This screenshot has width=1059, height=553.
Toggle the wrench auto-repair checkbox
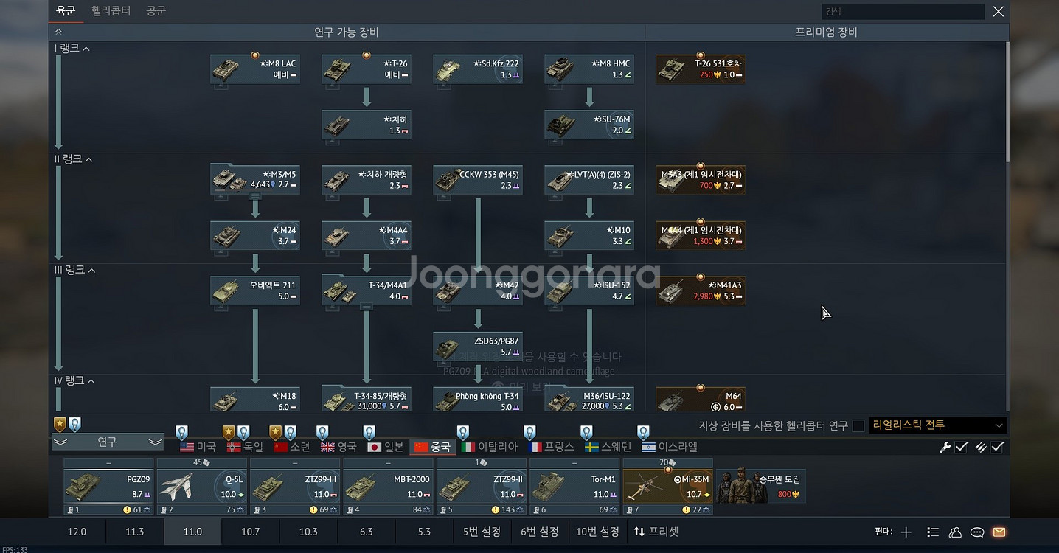(x=962, y=447)
